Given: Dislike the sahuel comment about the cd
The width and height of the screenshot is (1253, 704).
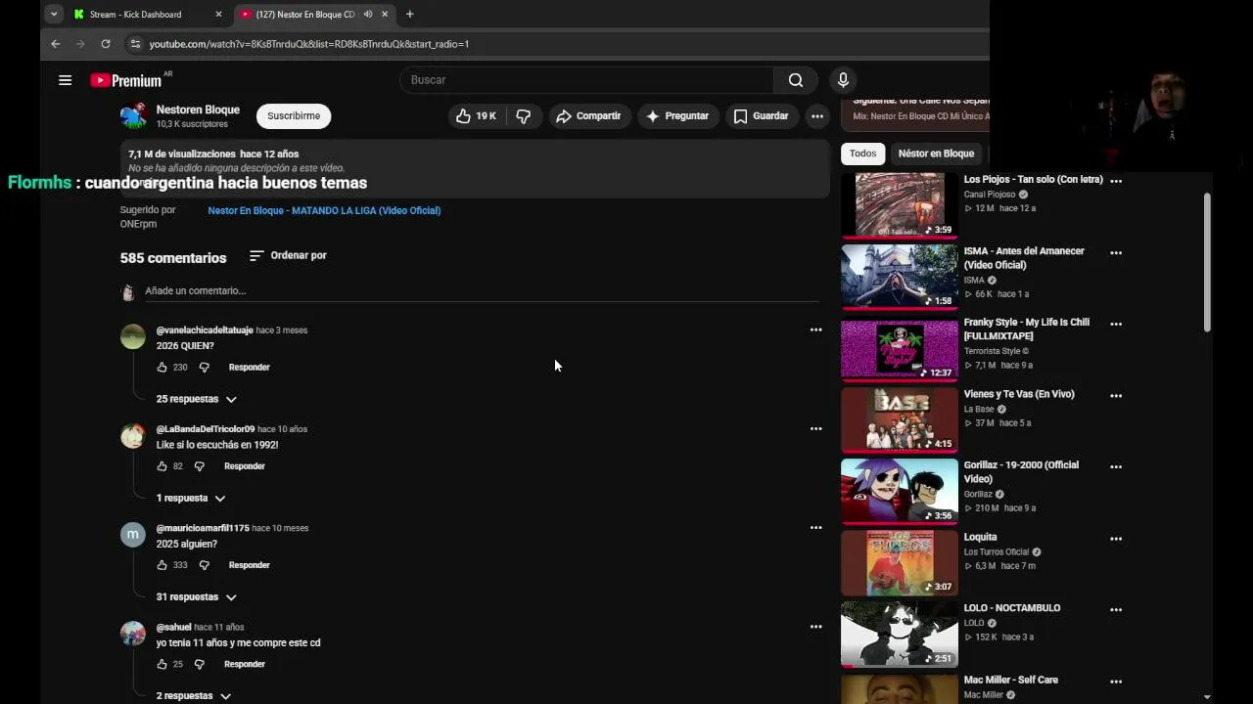Looking at the screenshot, I should [199, 664].
